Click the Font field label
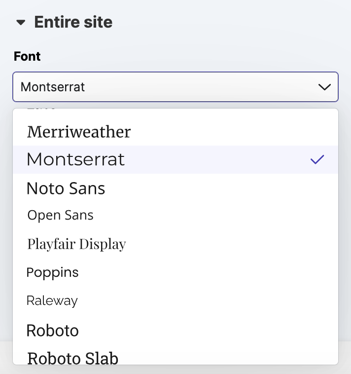The height and width of the screenshot is (374, 351). [27, 57]
